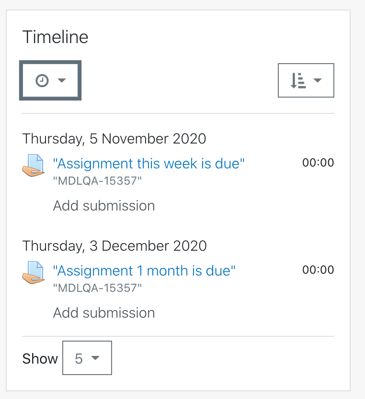Viewport: 365px width, 399px height.
Task: Click assignment icon for '1 month' item
Action: click(x=34, y=273)
